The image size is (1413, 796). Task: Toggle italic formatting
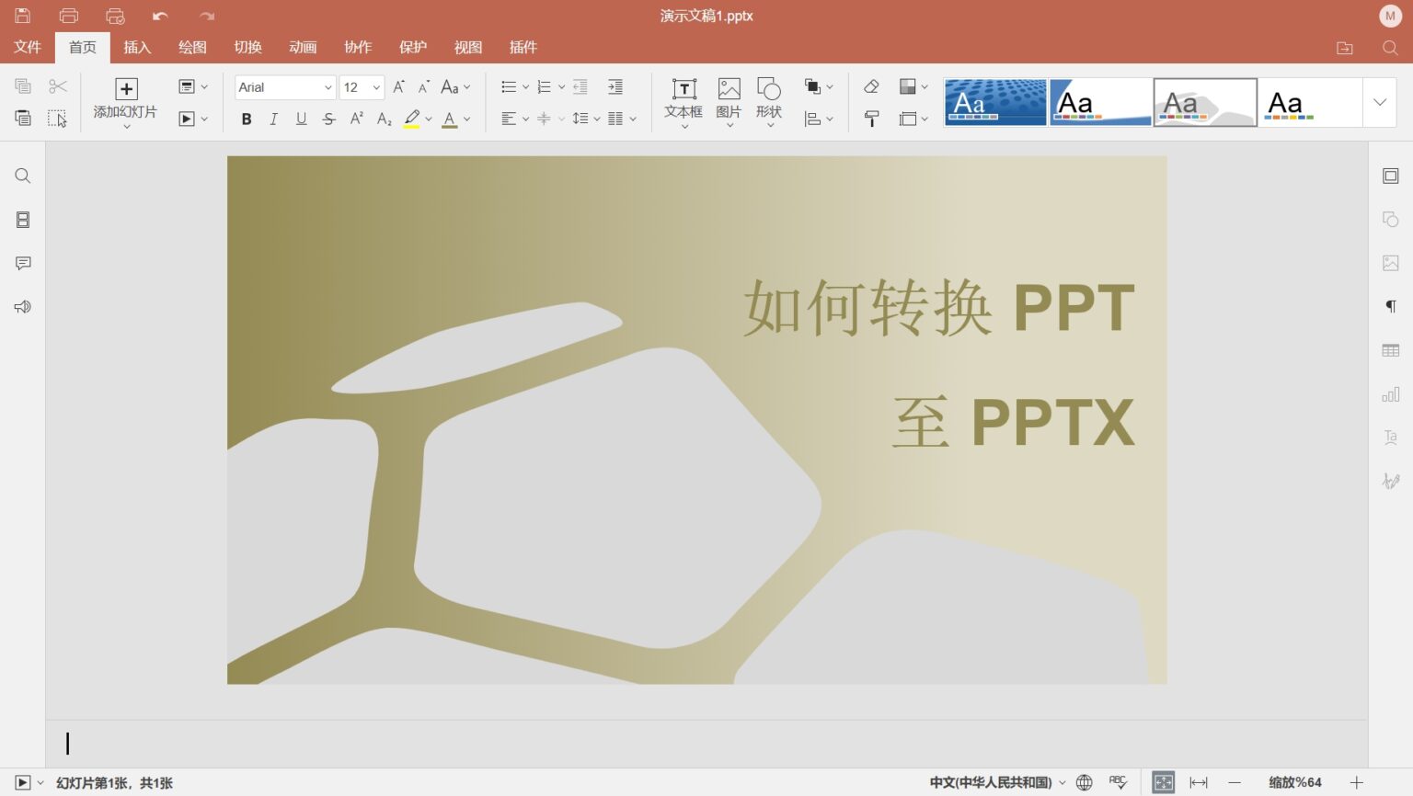coord(273,119)
